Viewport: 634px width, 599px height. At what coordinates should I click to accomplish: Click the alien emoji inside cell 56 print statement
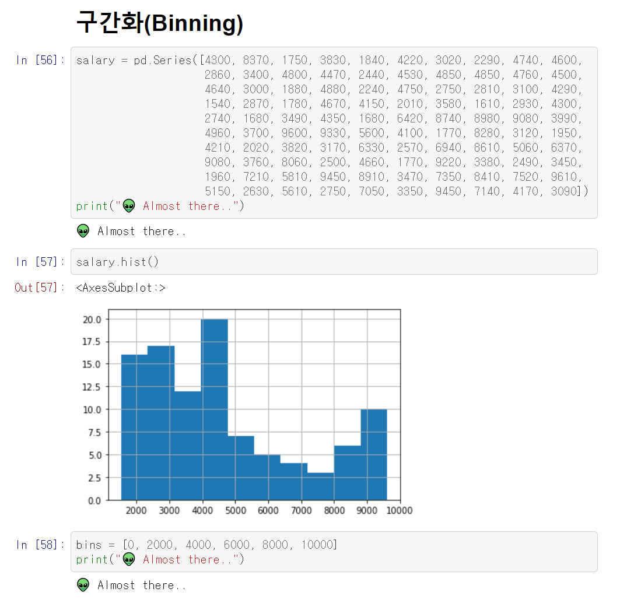128,205
